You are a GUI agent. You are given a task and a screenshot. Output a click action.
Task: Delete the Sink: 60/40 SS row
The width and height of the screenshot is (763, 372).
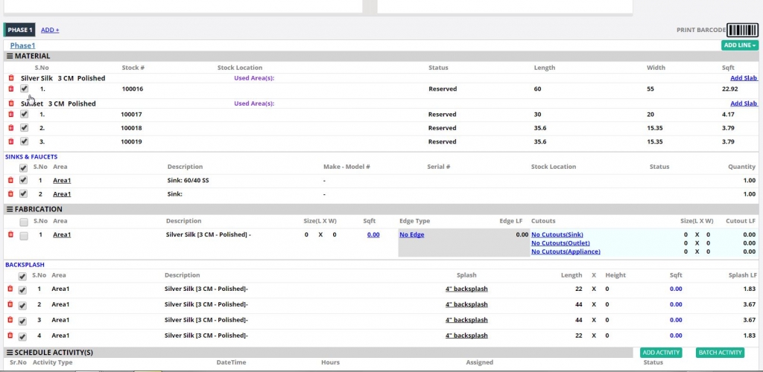tap(11, 180)
